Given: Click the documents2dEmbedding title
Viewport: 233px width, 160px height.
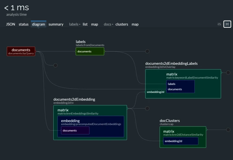Looking at the screenshot, I should coord(74,99).
